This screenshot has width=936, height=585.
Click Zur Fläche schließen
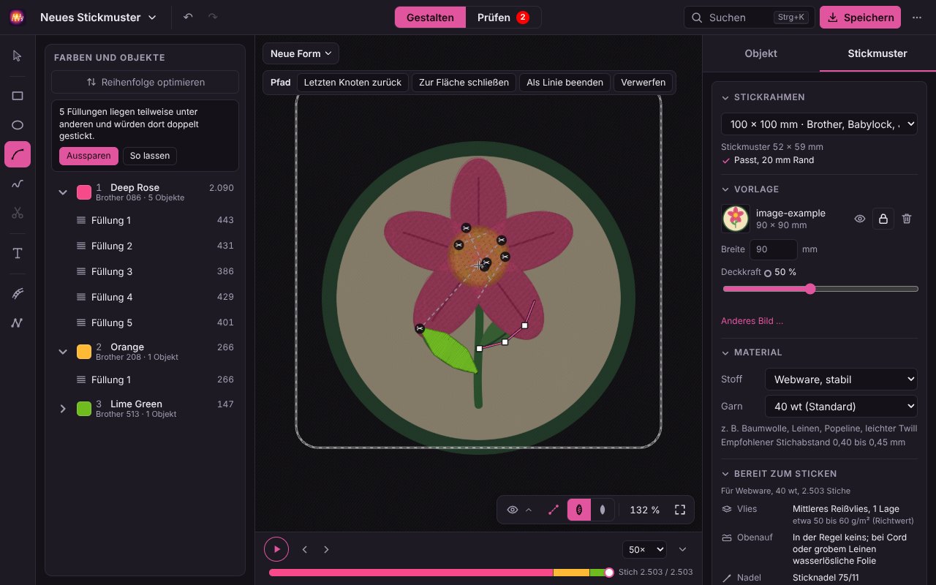tap(464, 83)
